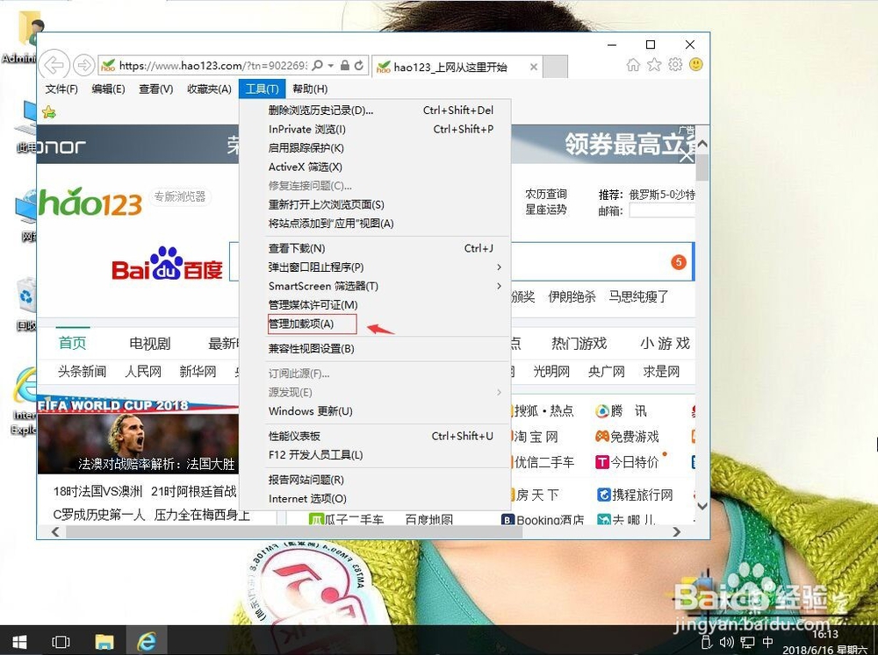This screenshot has height=655, width=878.
Task: Open the 收藏夹(A) menu
Action: point(210,89)
